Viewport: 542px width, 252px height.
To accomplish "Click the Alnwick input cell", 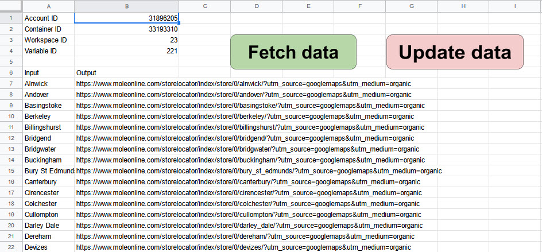I will tap(48, 84).
